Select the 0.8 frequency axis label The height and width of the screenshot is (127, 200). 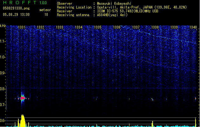(x=3, y=89)
